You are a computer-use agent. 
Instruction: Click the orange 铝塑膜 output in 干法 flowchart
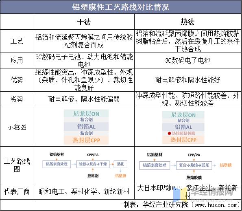[x=120, y=176]
